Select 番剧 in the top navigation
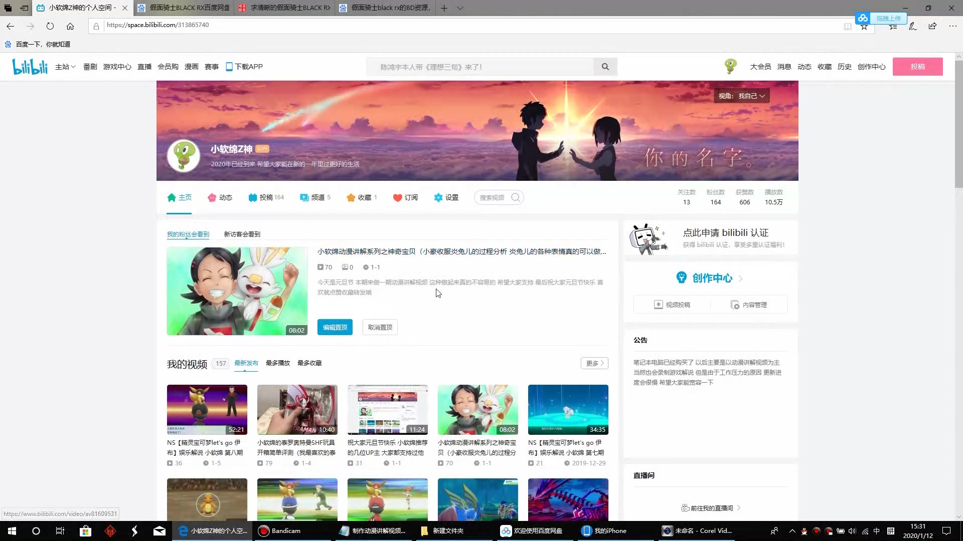Image resolution: width=963 pixels, height=541 pixels. tap(90, 66)
